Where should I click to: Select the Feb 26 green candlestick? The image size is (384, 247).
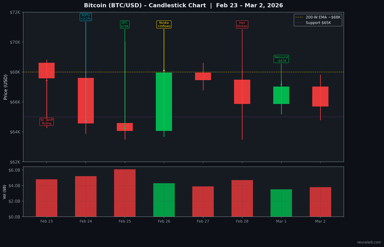pyautogui.click(x=164, y=101)
